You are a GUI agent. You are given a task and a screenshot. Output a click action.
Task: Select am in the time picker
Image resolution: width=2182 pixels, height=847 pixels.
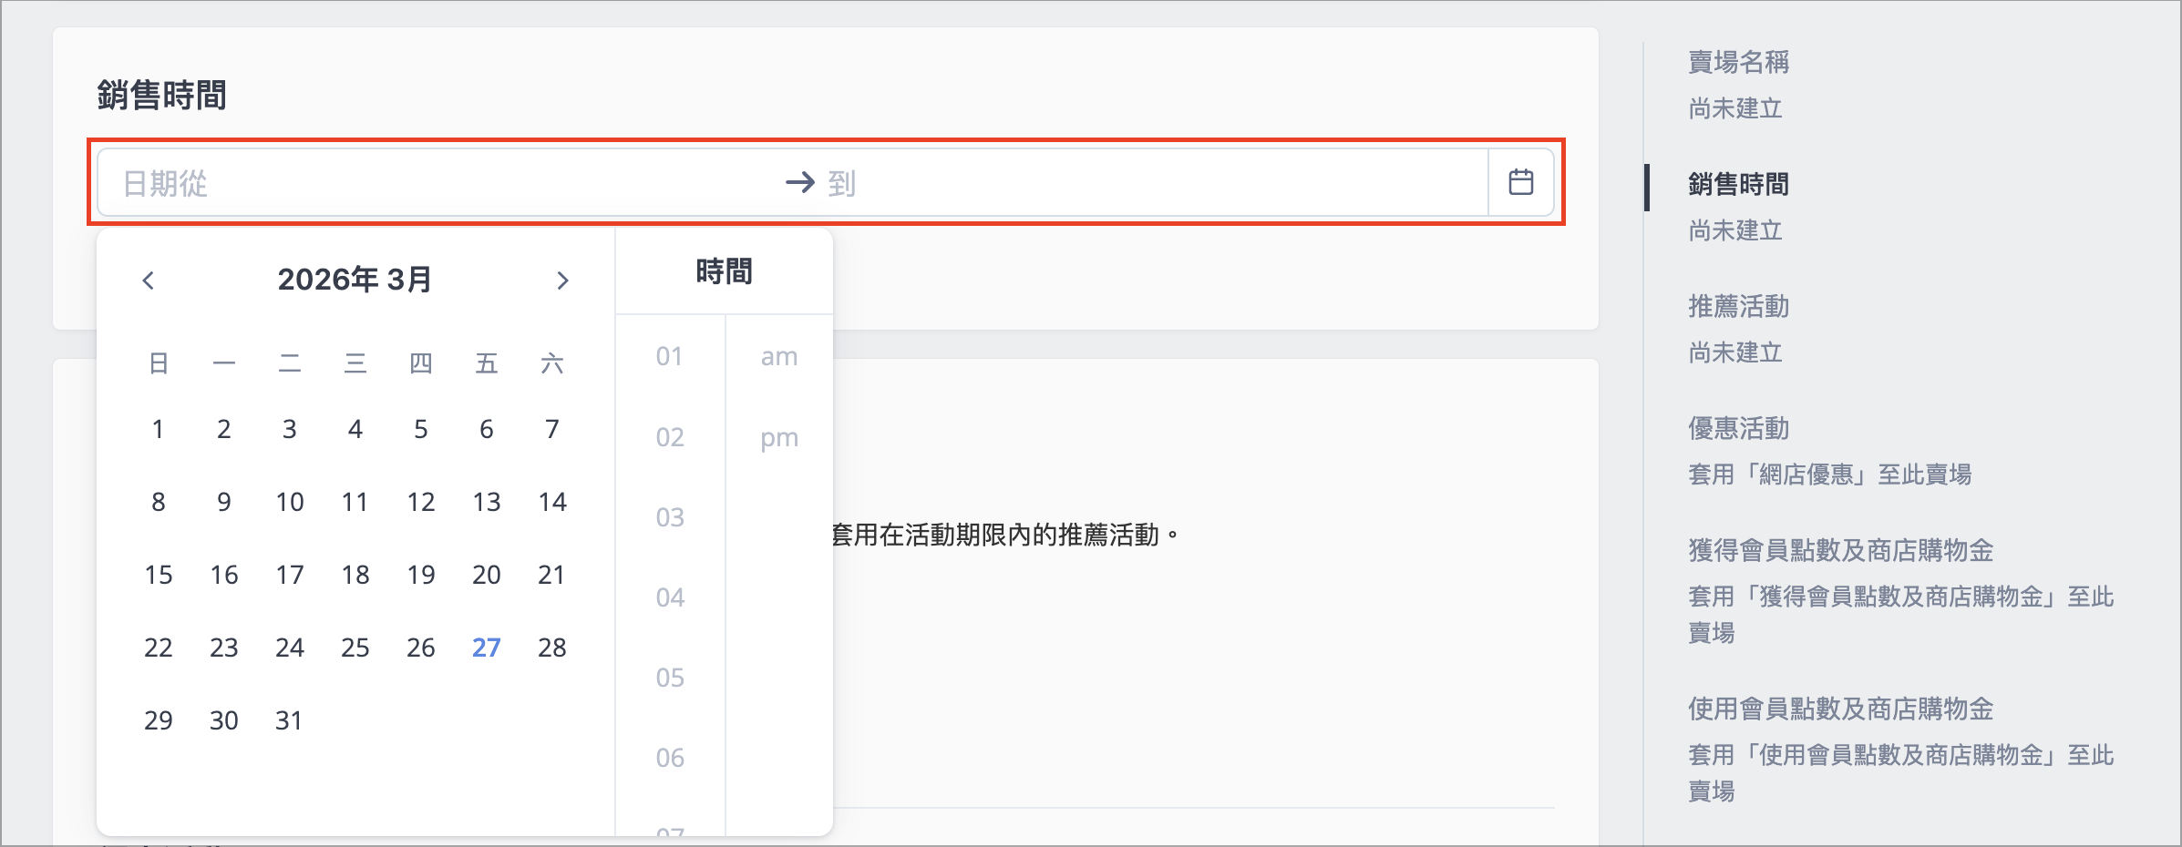pos(779,356)
